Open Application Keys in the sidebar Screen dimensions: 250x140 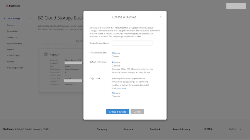click(14, 43)
